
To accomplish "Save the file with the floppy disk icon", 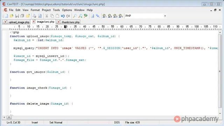I will tap(17, 16).
